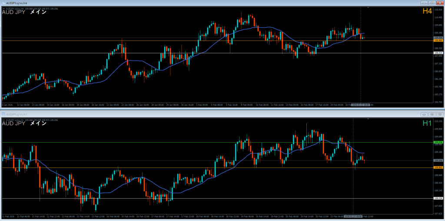Click the chart shift triangle on H4 chart
Screen dimensions: 445x221
click(368, 8)
